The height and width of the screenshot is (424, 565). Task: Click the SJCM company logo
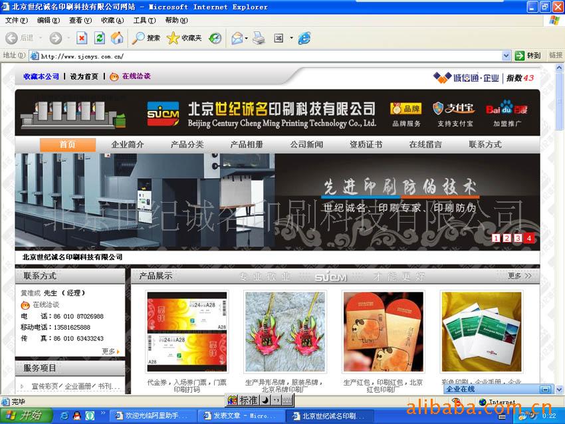163,114
